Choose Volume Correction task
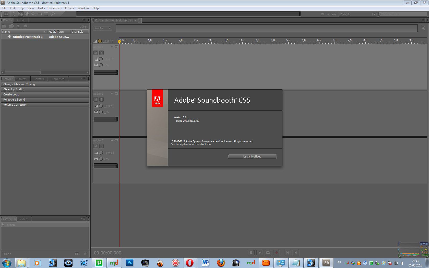 [x=45, y=105]
